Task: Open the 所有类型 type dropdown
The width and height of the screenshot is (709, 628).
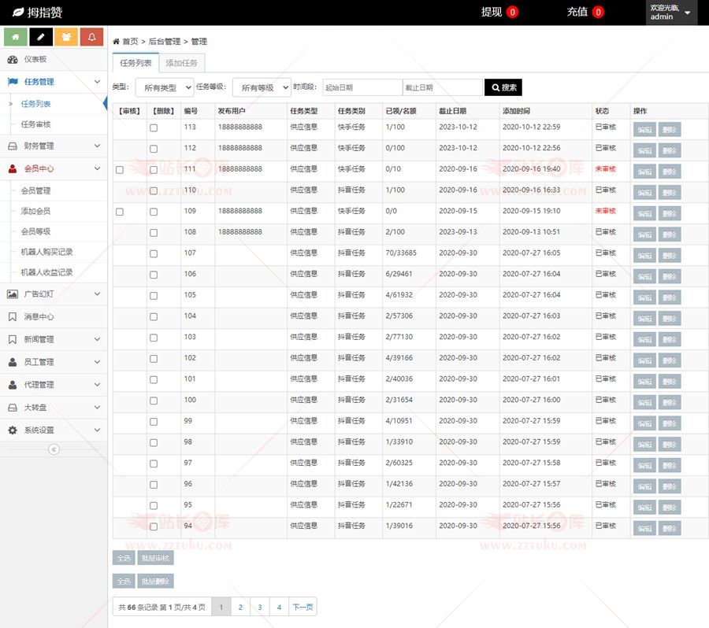Action: pyautogui.click(x=164, y=87)
